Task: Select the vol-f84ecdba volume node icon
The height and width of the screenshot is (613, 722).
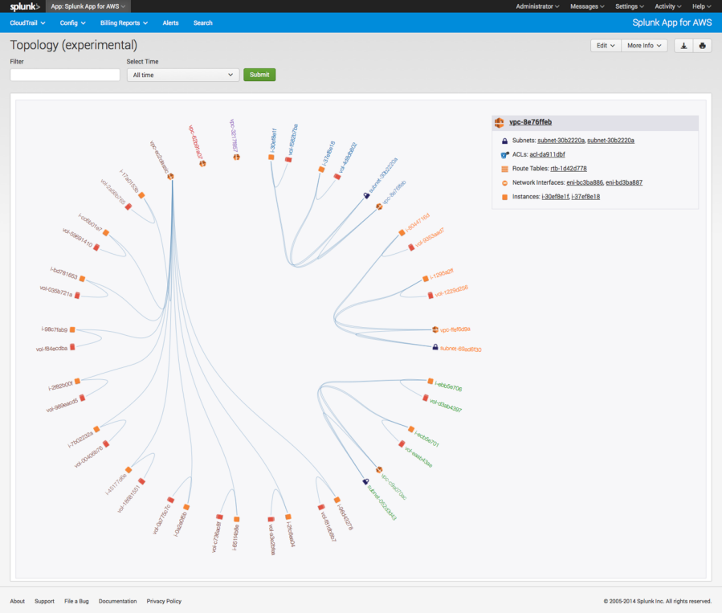Action: point(73,347)
